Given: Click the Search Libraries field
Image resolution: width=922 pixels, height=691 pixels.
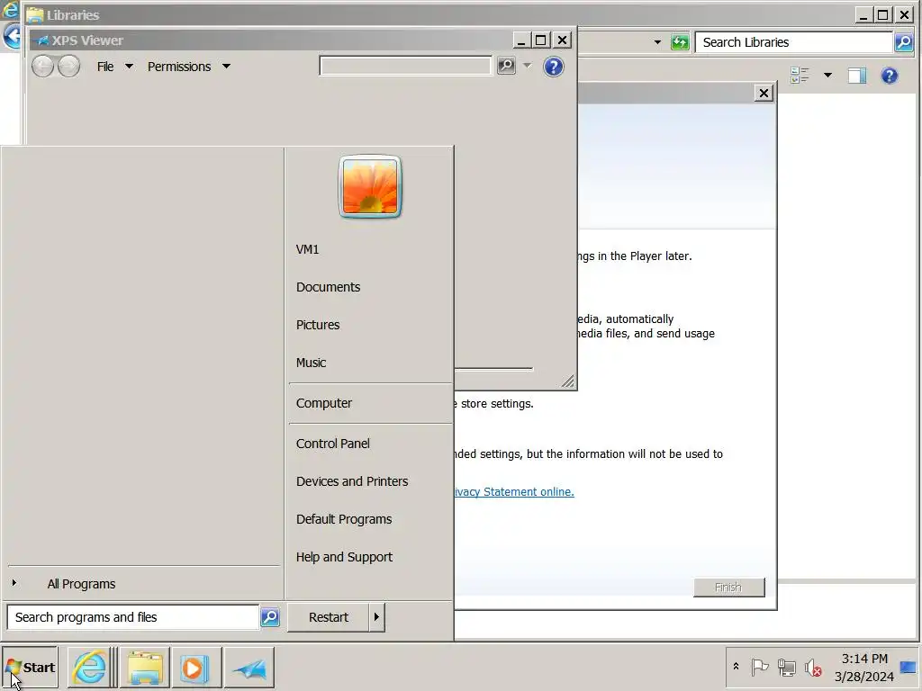Looking at the screenshot, I should 794,42.
